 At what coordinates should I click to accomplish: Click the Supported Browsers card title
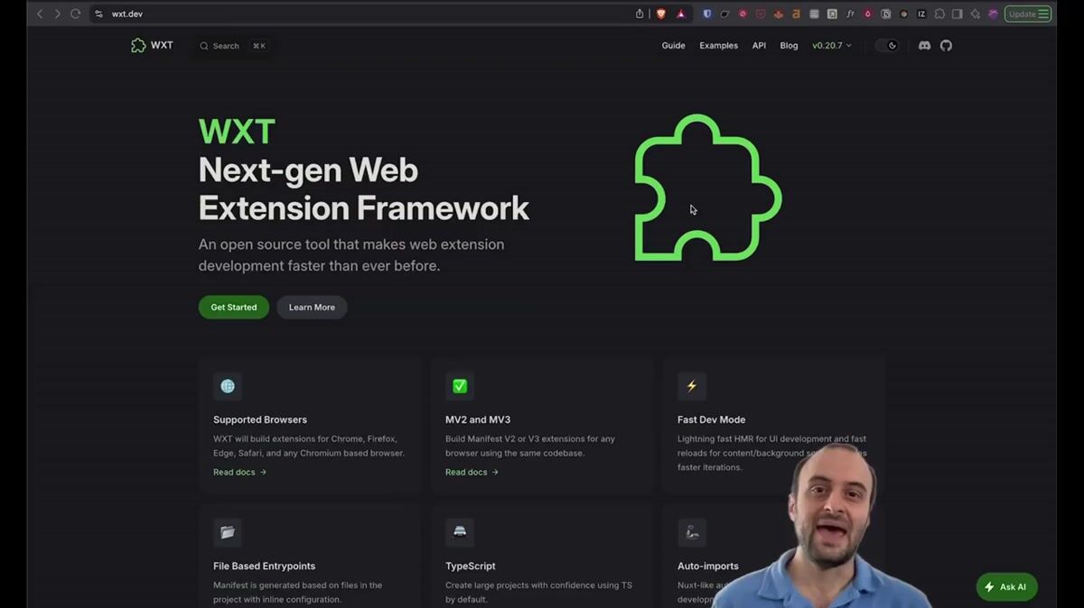tap(260, 419)
